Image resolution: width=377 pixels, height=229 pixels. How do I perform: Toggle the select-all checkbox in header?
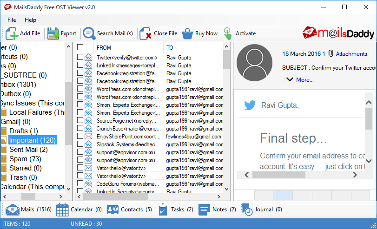point(80,47)
